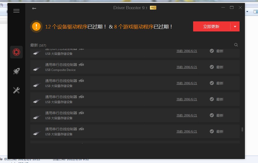Image resolution: width=258 pixels, height=163 pixels.
Task: Click the back arrow at top left
Action: (34, 8)
